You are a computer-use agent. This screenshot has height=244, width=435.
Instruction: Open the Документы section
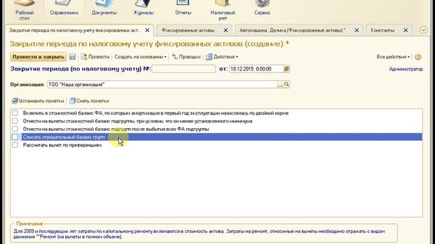tap(104, 8)
